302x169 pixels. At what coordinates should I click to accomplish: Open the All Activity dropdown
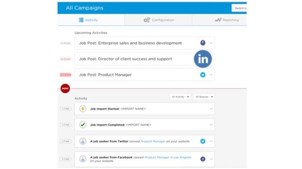tap(180, 97)
